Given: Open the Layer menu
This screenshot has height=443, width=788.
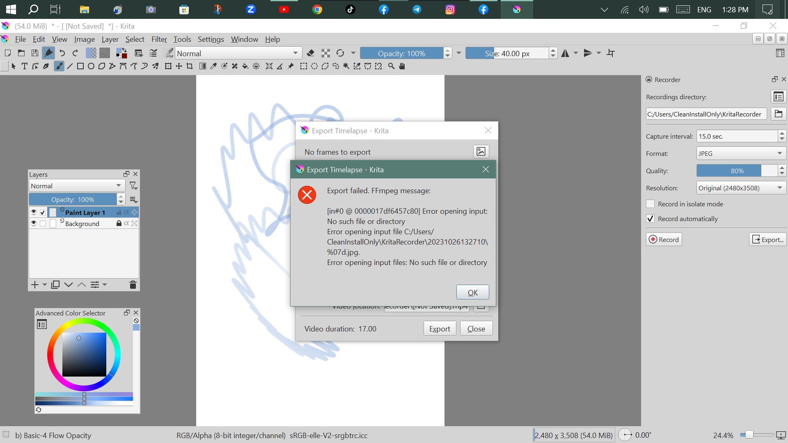Looking at the screenshot, I should pyautogui.click(x=110, y=39).
